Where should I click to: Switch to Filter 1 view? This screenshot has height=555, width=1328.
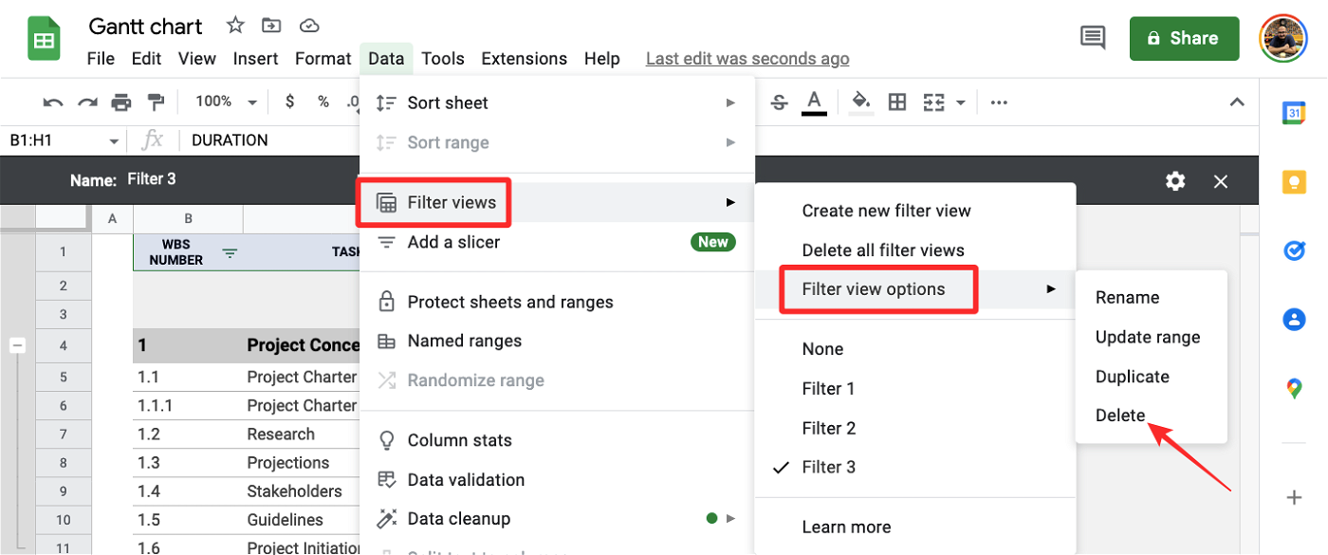915,389
